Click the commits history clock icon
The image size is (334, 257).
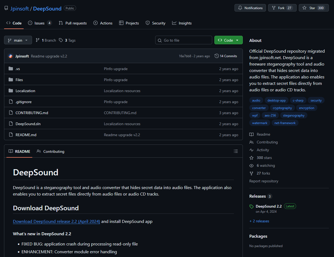(217, 56)
